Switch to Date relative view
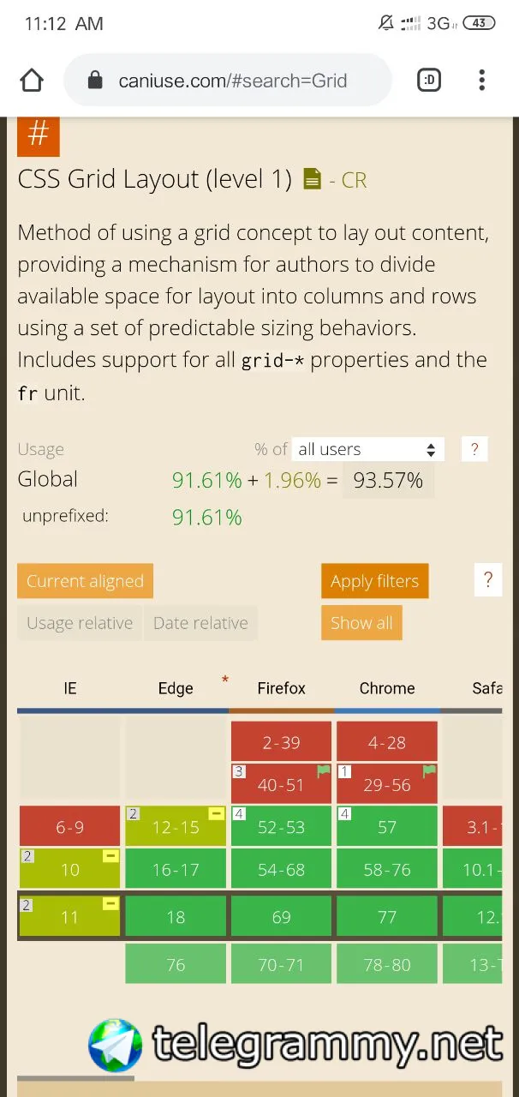 (x=200, y=623)
